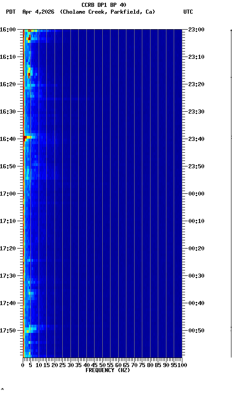The width and height of the screenshot is (251, 394).
Task: Click the 00:00 UTC time label
Action: pos(196,194)
